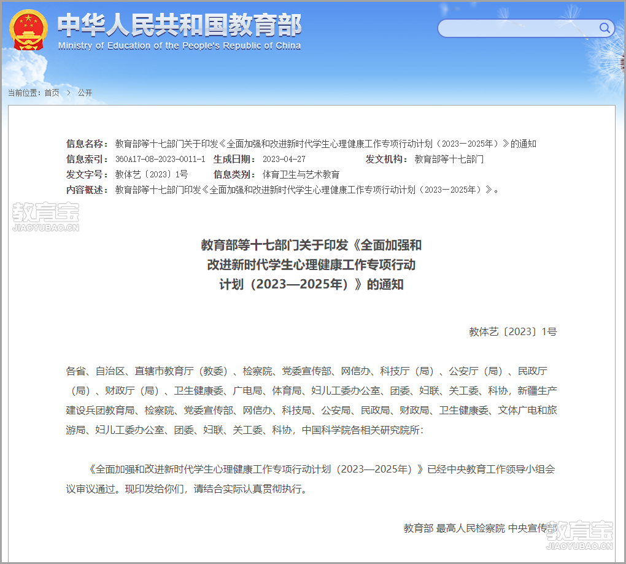Click the 生成日期 label
The width and height of the screenshot is (626, 564).
click(234, 160)
